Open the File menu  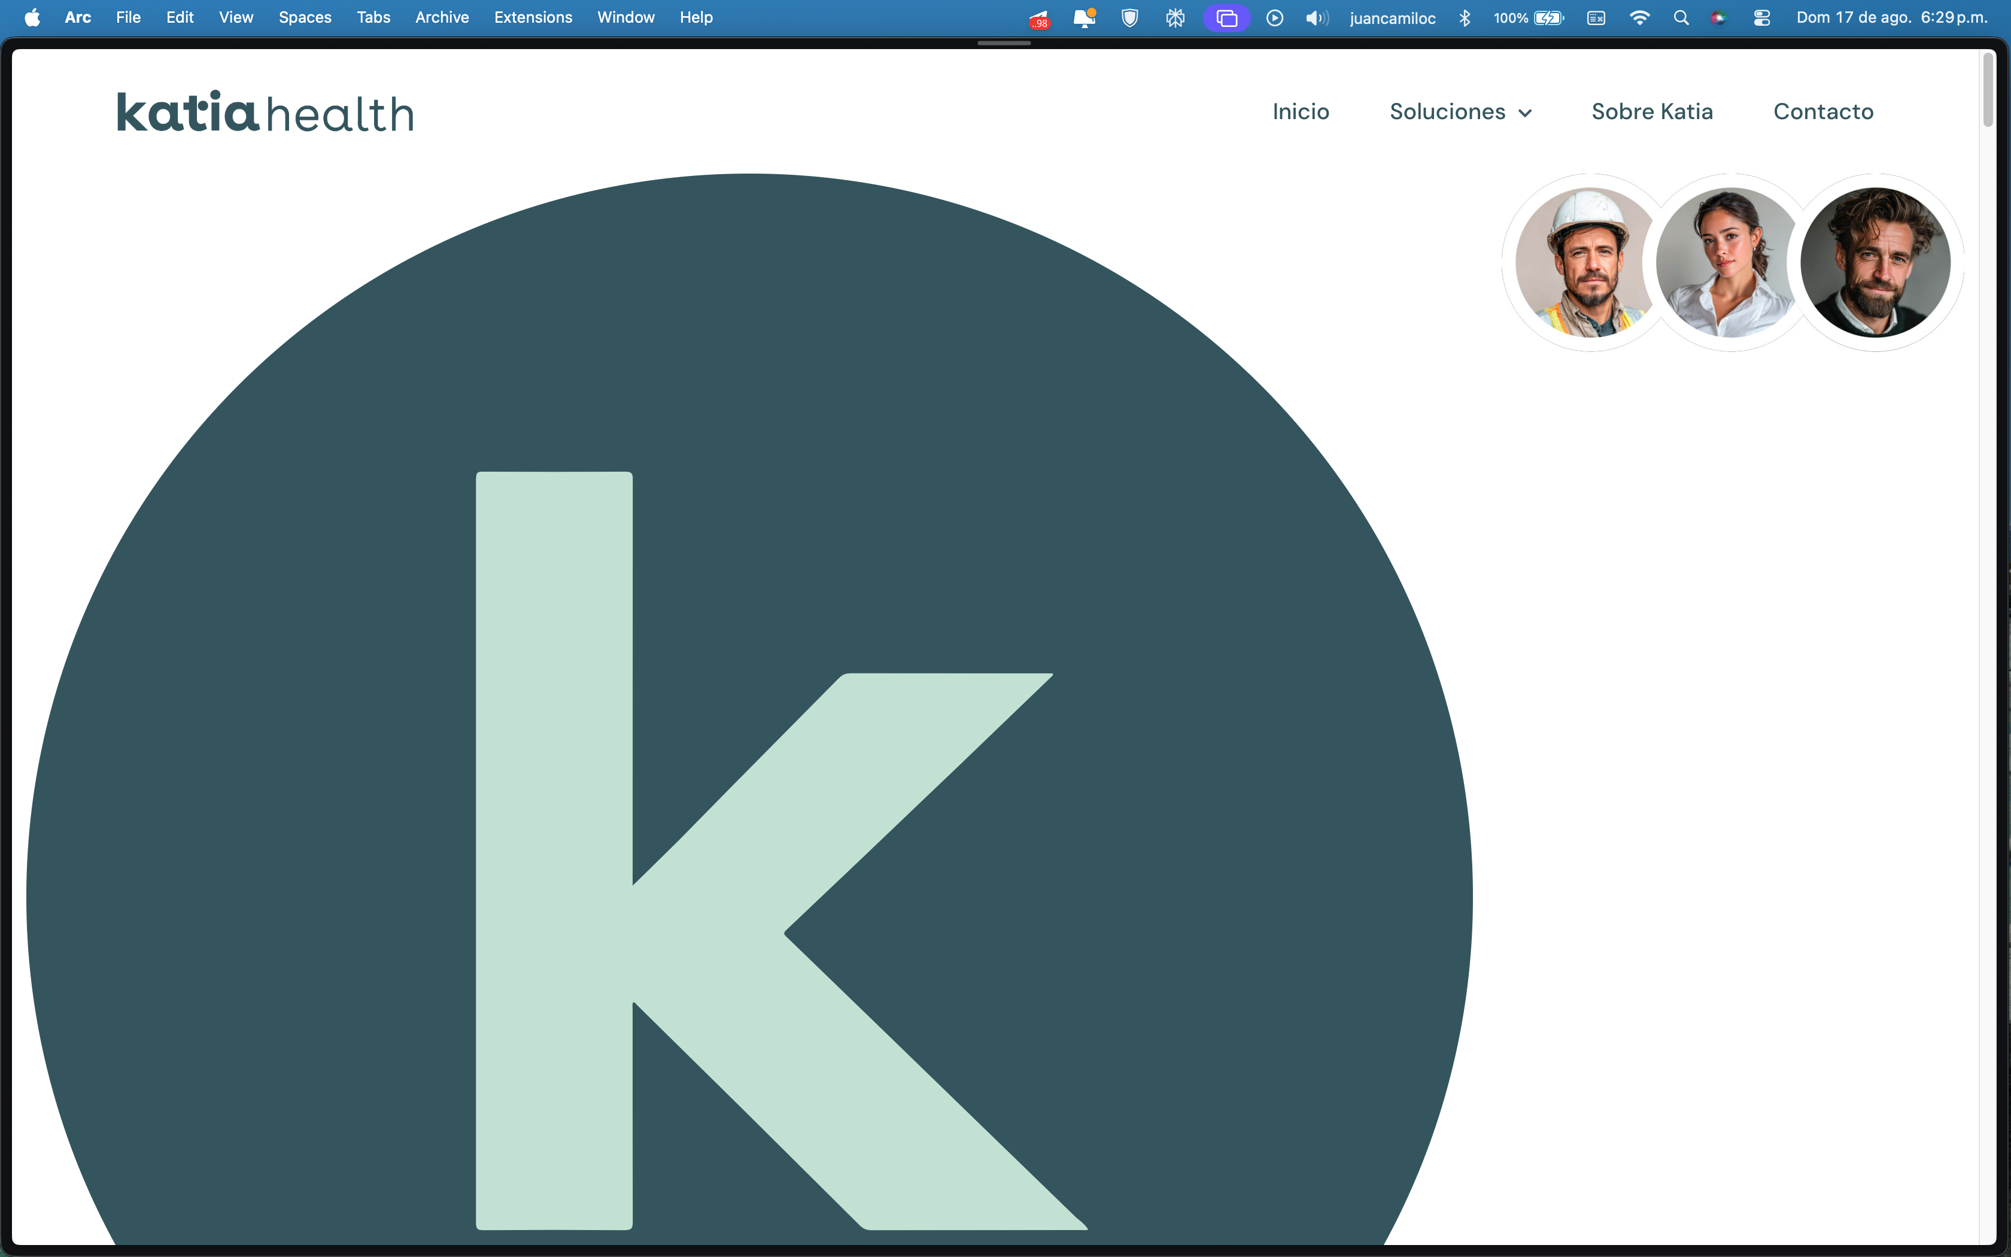(x=128, y=17)
